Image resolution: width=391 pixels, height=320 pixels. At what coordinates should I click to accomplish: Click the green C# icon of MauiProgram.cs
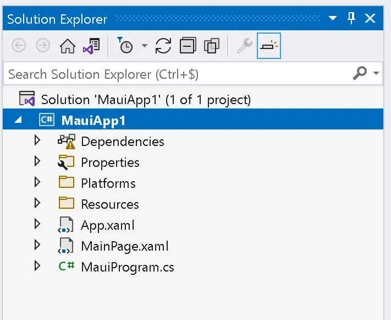pyautogui.click(x=67, y=266)
